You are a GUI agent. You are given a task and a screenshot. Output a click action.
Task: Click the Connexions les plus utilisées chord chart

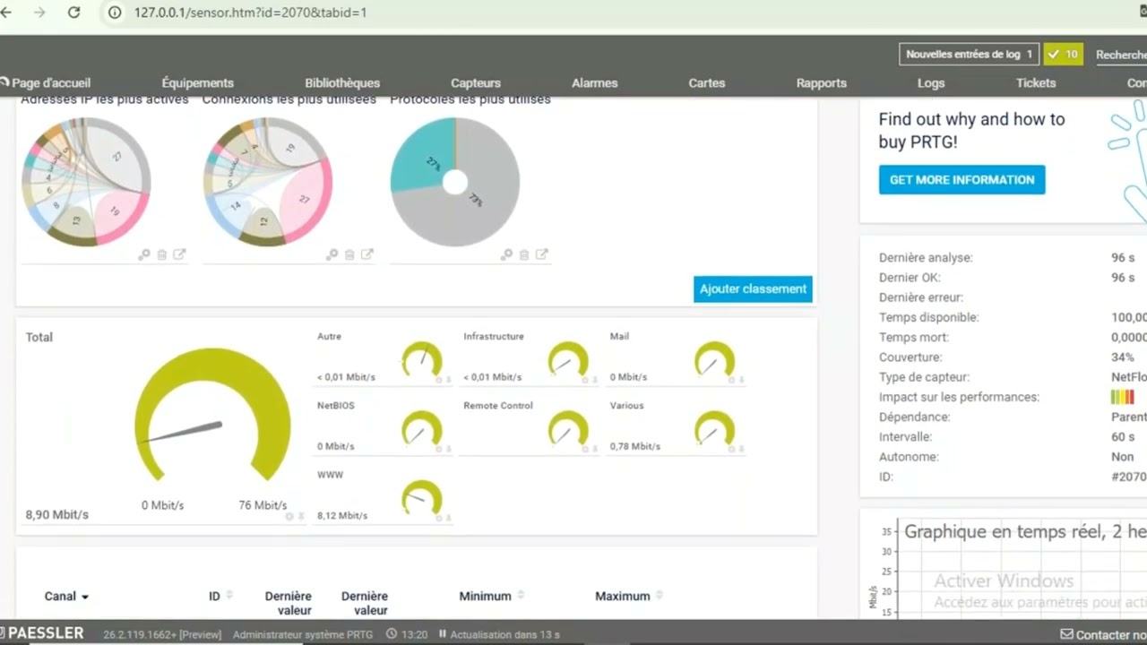coord(268,182)
